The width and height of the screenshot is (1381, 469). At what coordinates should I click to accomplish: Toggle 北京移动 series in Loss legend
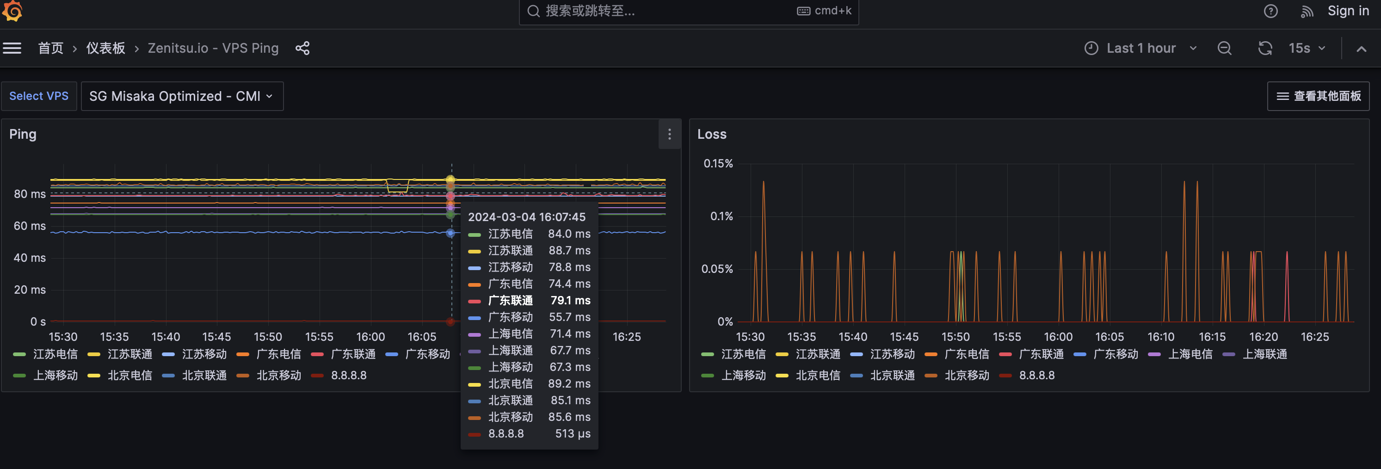tap(967, 375)
